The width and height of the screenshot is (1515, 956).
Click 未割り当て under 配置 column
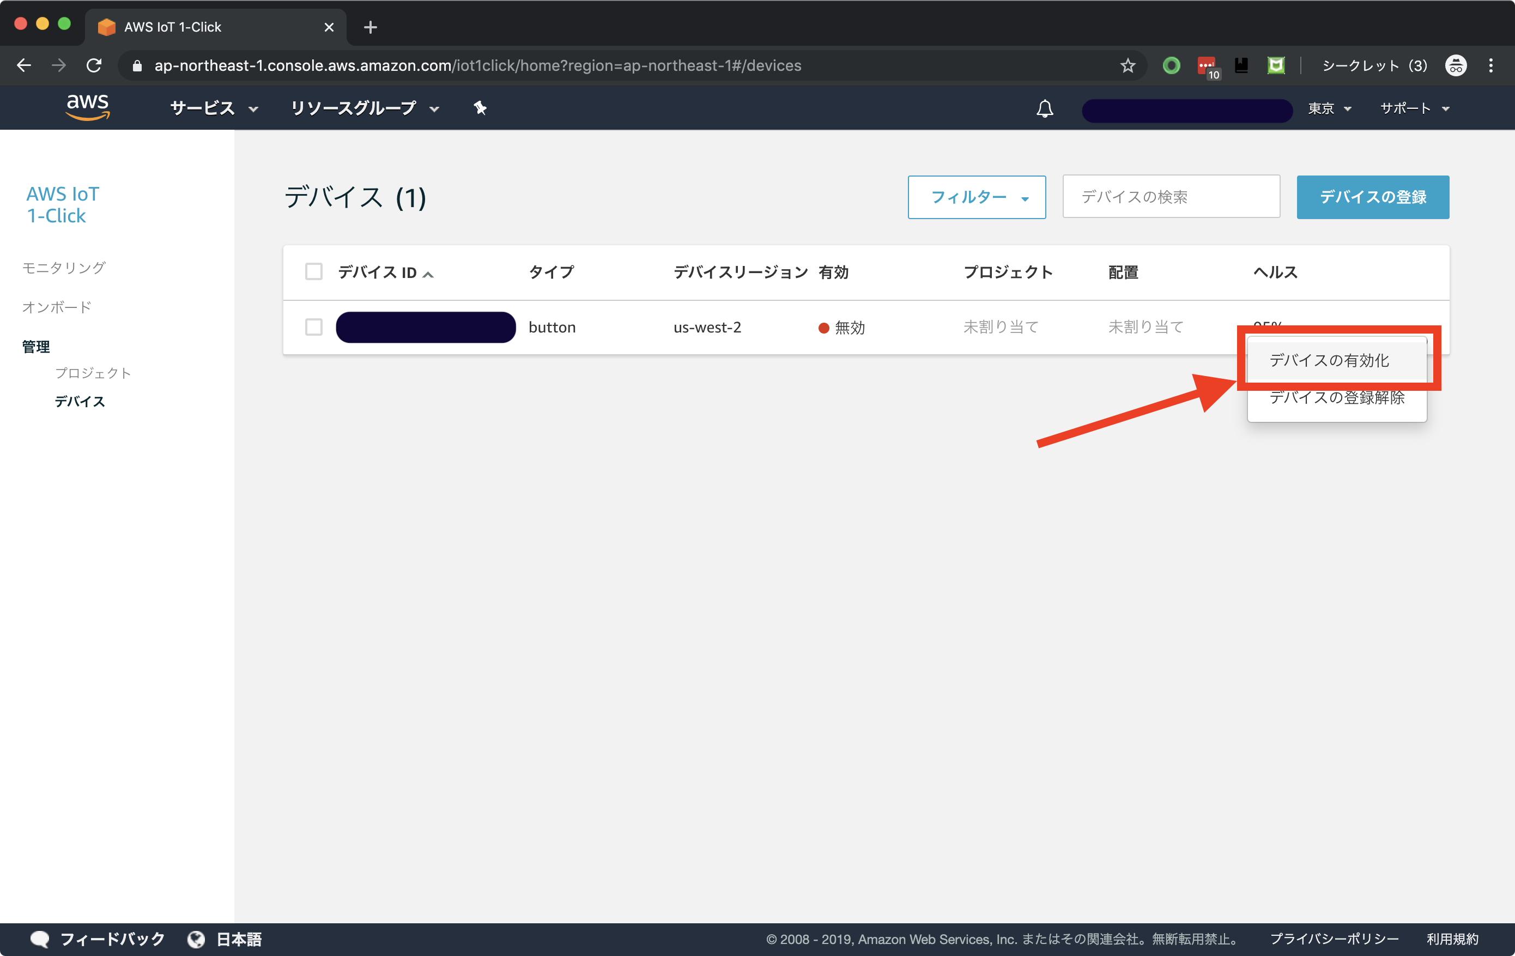coord(1146,326)
